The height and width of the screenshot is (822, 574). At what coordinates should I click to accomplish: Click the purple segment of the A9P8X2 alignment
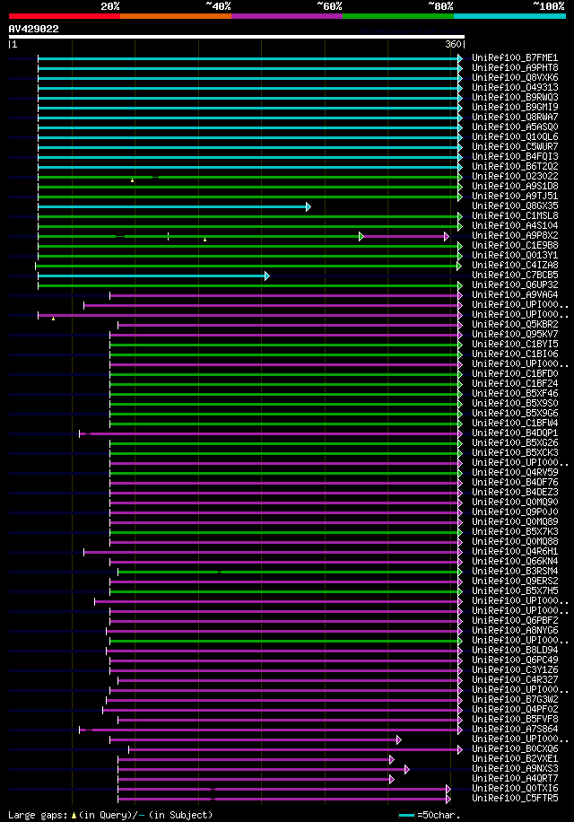(x=404, y=236)
